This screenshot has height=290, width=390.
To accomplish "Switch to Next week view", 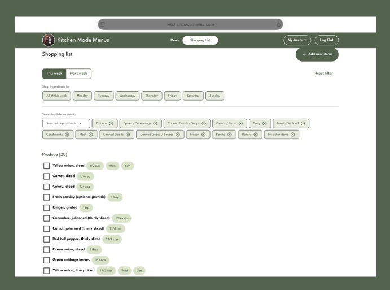I will pyautogui.click(x=78, y=73).
